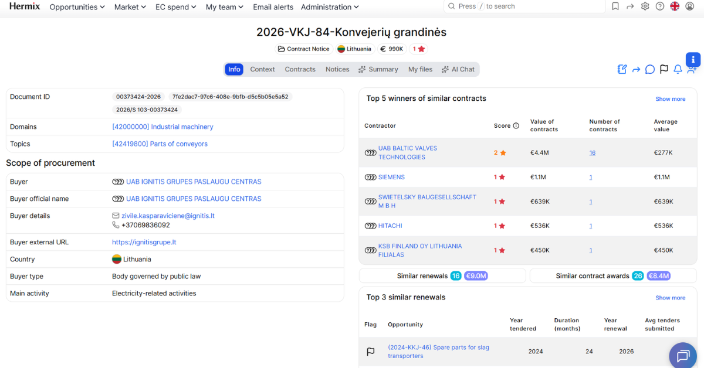Viewport: 704px width, 368px height.
Task: Change language via UK flag icon
Action: pyautogui.click(x=675, y=6)
